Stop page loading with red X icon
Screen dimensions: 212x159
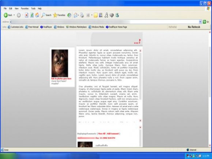(x=26, y=15)
